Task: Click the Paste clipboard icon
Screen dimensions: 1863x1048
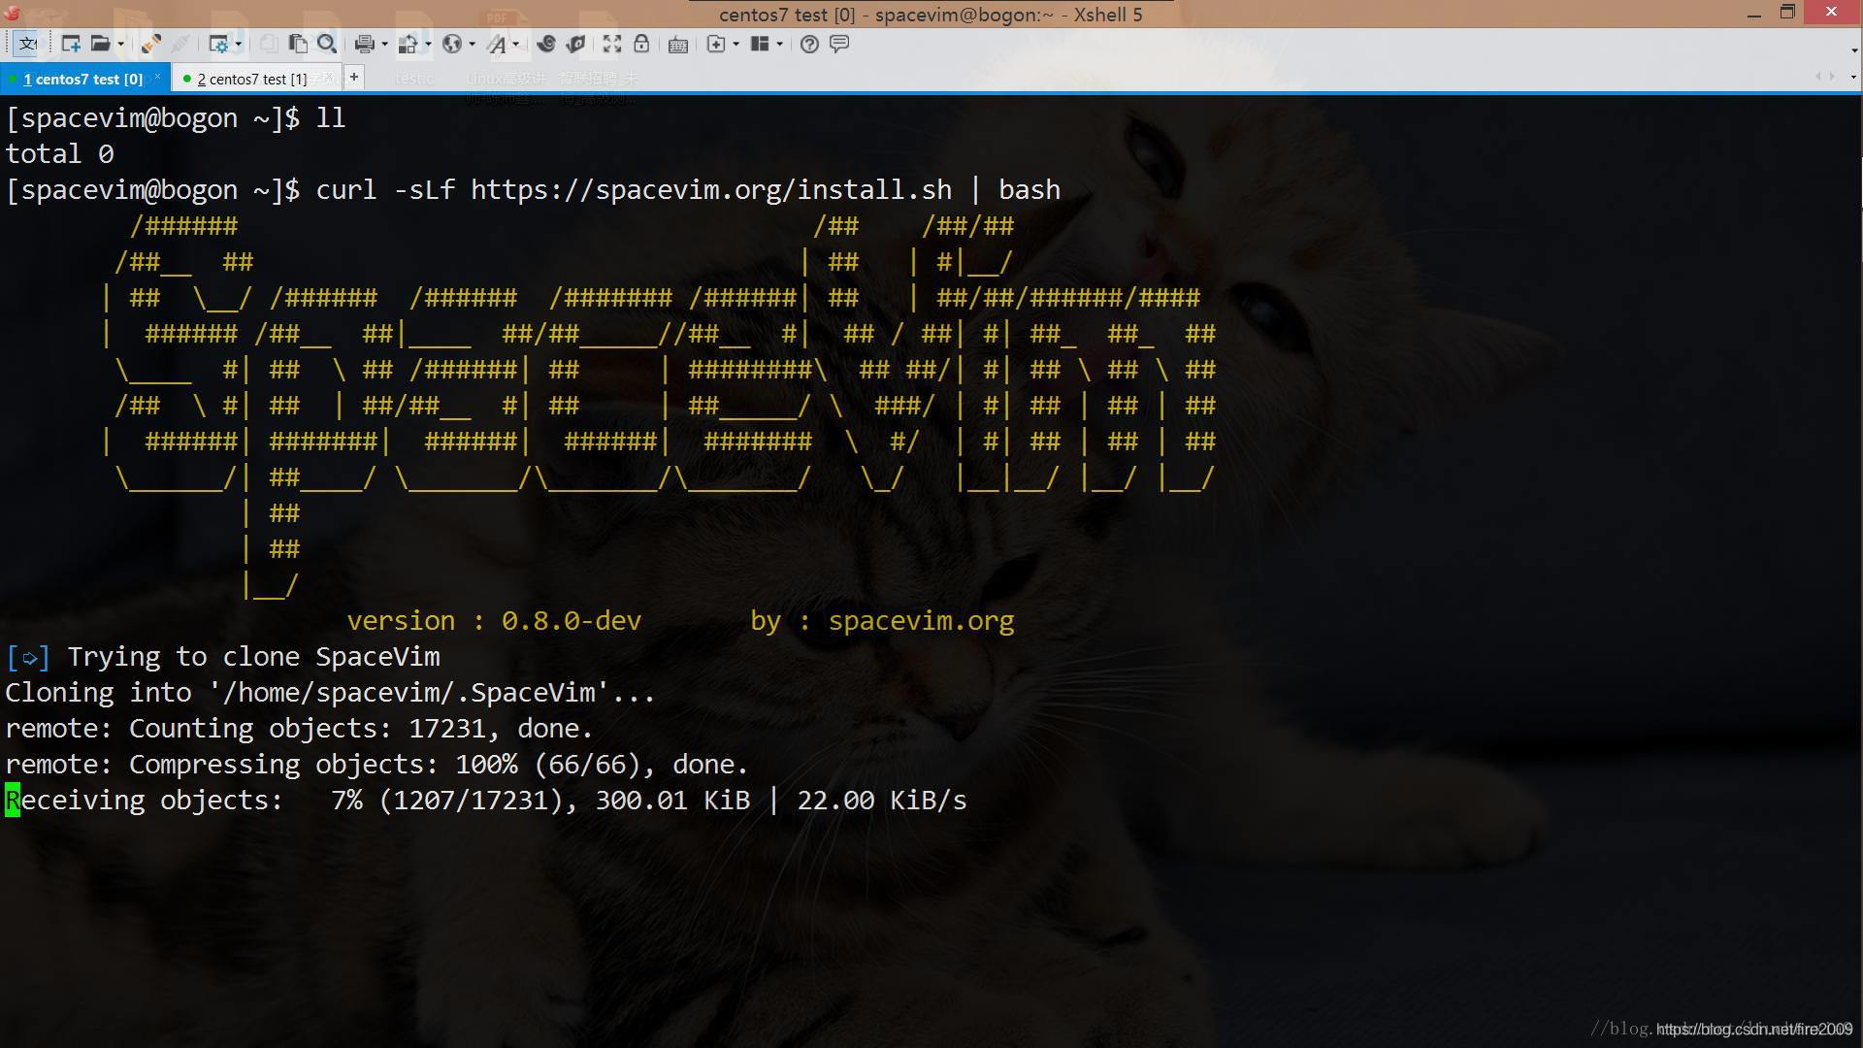Action: [x=298, y=44]
